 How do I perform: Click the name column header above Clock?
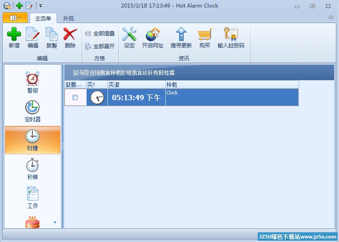(232, 85)
